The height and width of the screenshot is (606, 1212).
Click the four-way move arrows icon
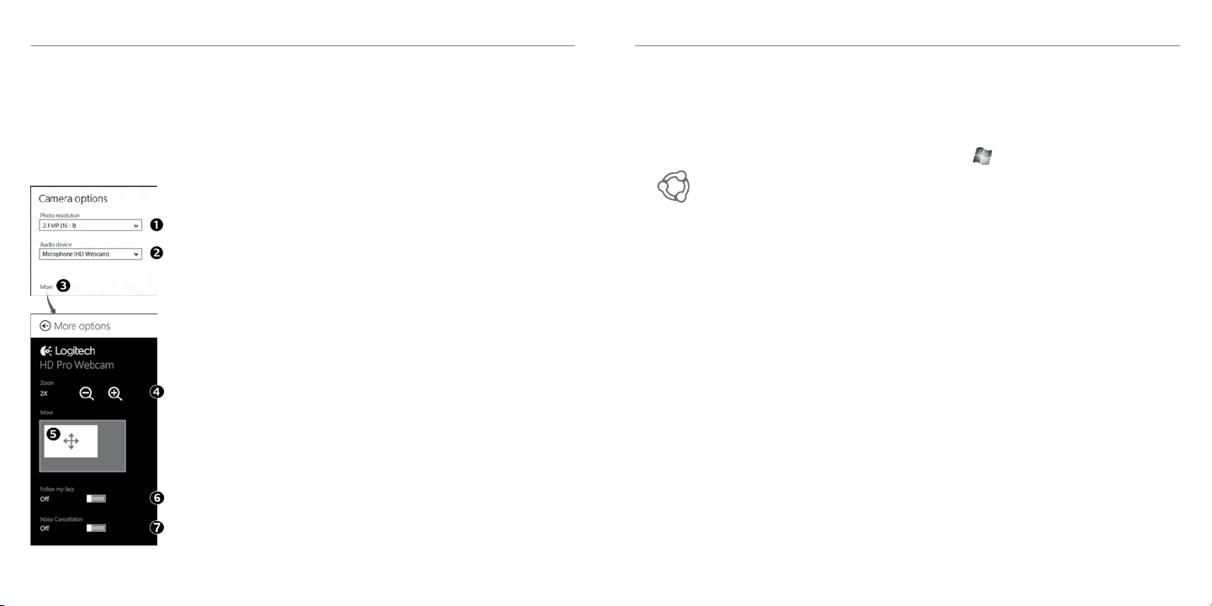[x=71, y=440]
